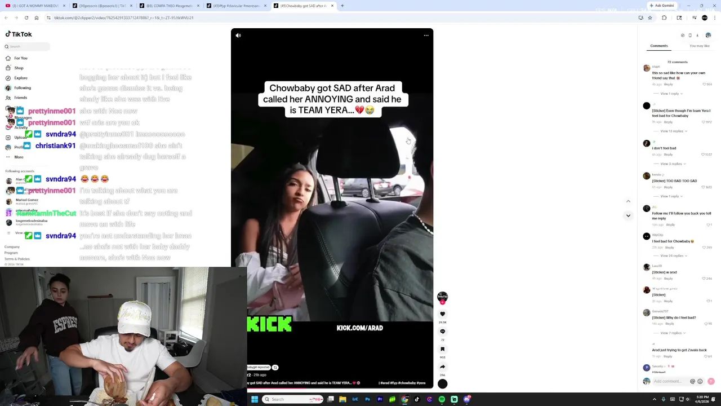Expand View 1 reply under 'TOO BAD TOO SAD'
This screenshot has height=406, width=721.
pyautogui.click(x=671, y=196)
